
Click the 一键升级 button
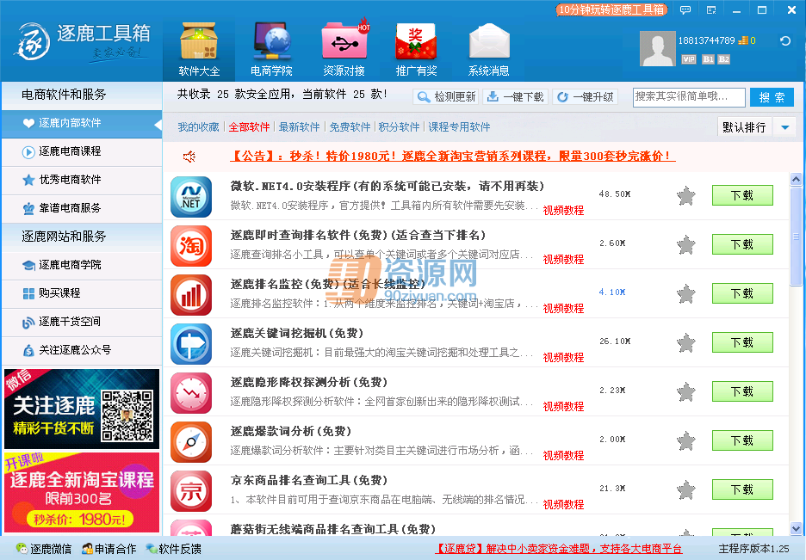585,96
